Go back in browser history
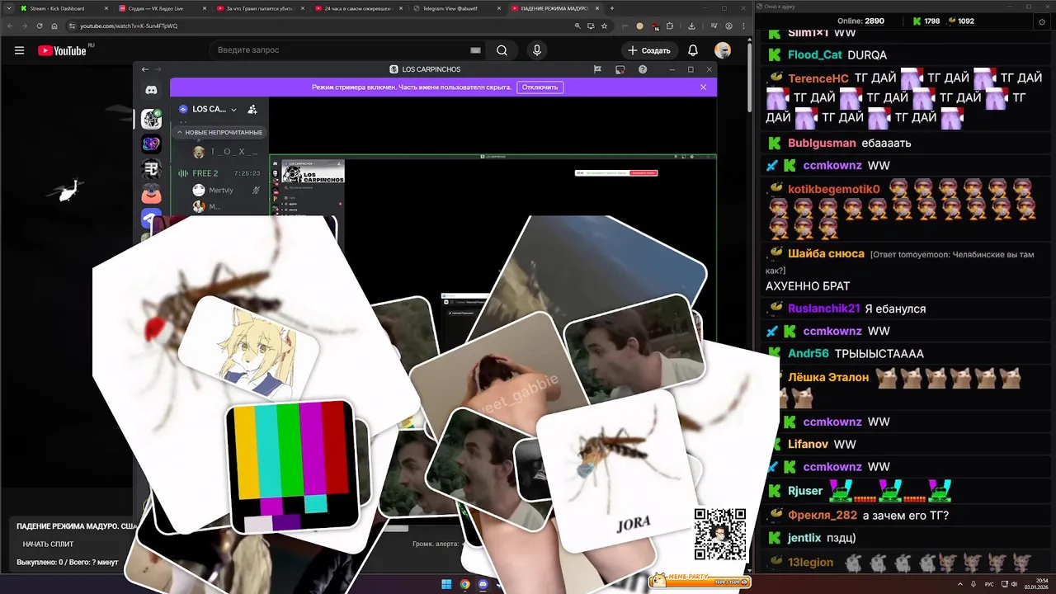The height and width of the screenshot is (594, 1056). (11, 26)
